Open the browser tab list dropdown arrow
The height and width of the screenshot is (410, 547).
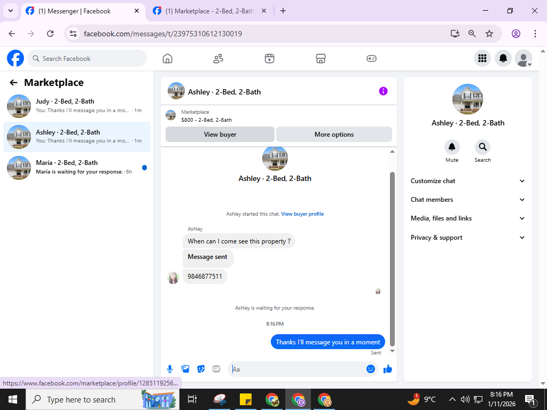click(11, 11)
